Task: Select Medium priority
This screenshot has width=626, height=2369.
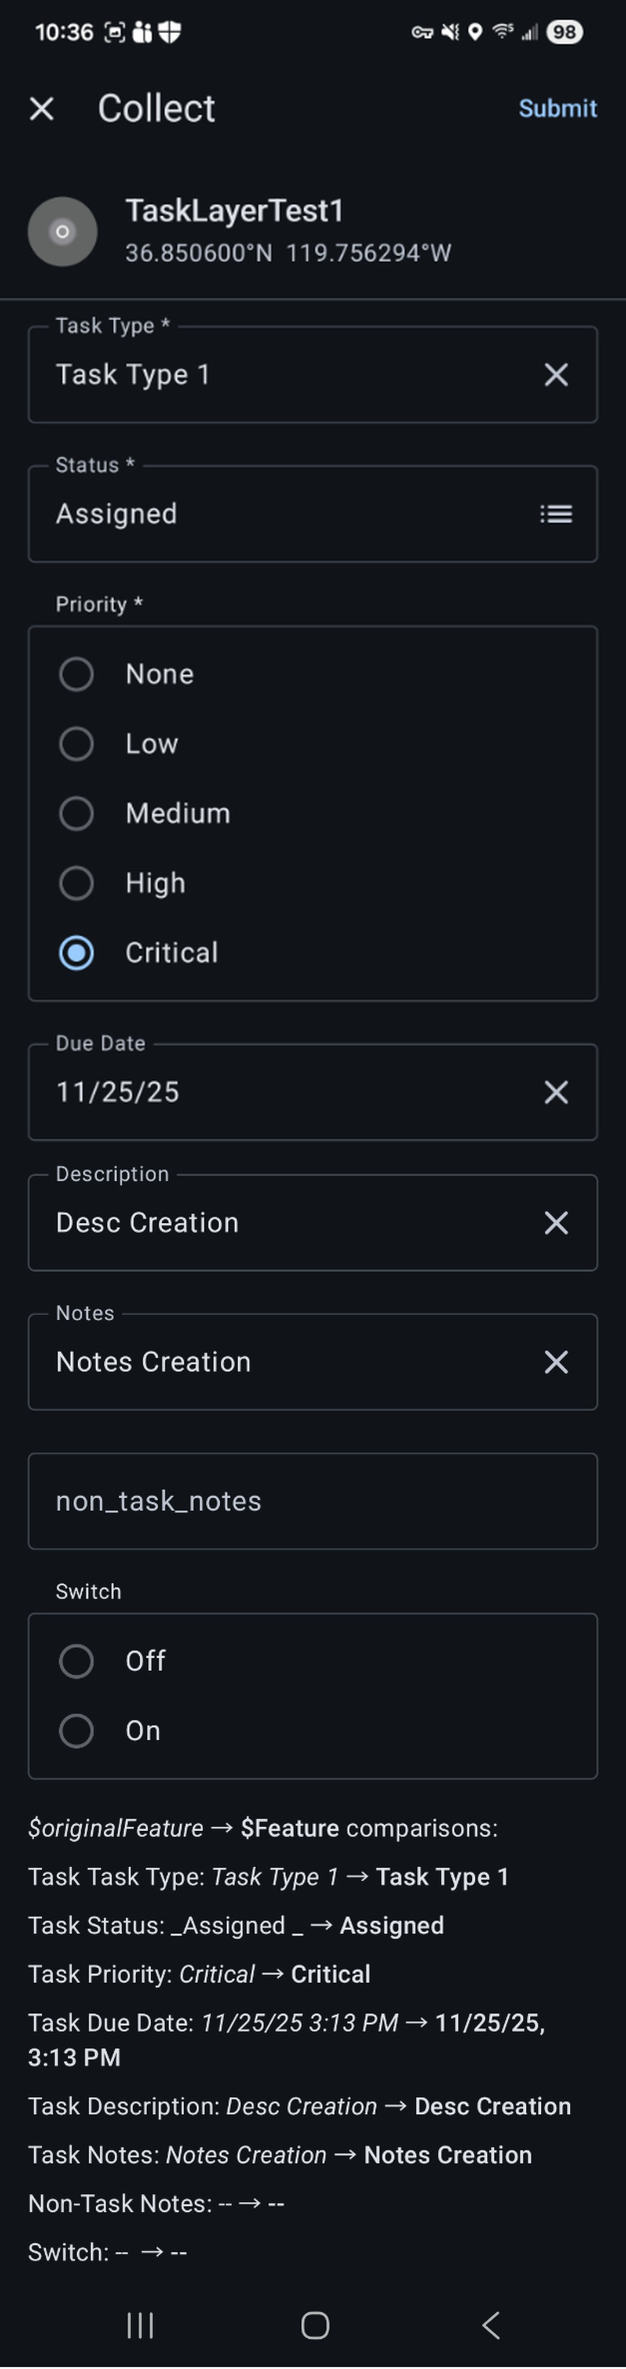Action: pos(77,813)
